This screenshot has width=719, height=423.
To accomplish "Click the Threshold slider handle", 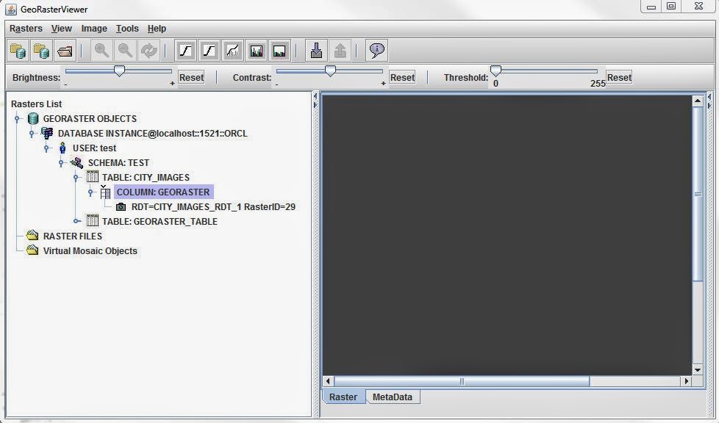I will (x=496, y=70).
